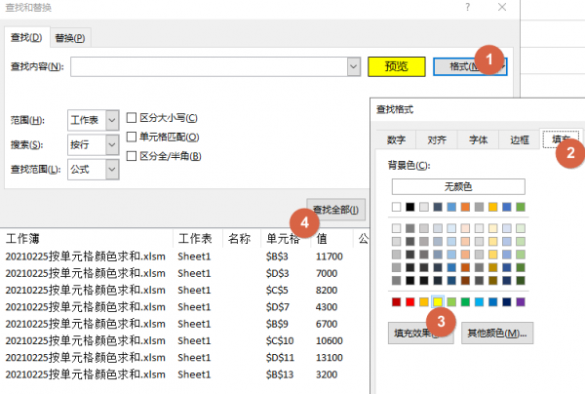Select the yellow standard color swatch
This screenshot has width=585, height=394.
point(438,301)
